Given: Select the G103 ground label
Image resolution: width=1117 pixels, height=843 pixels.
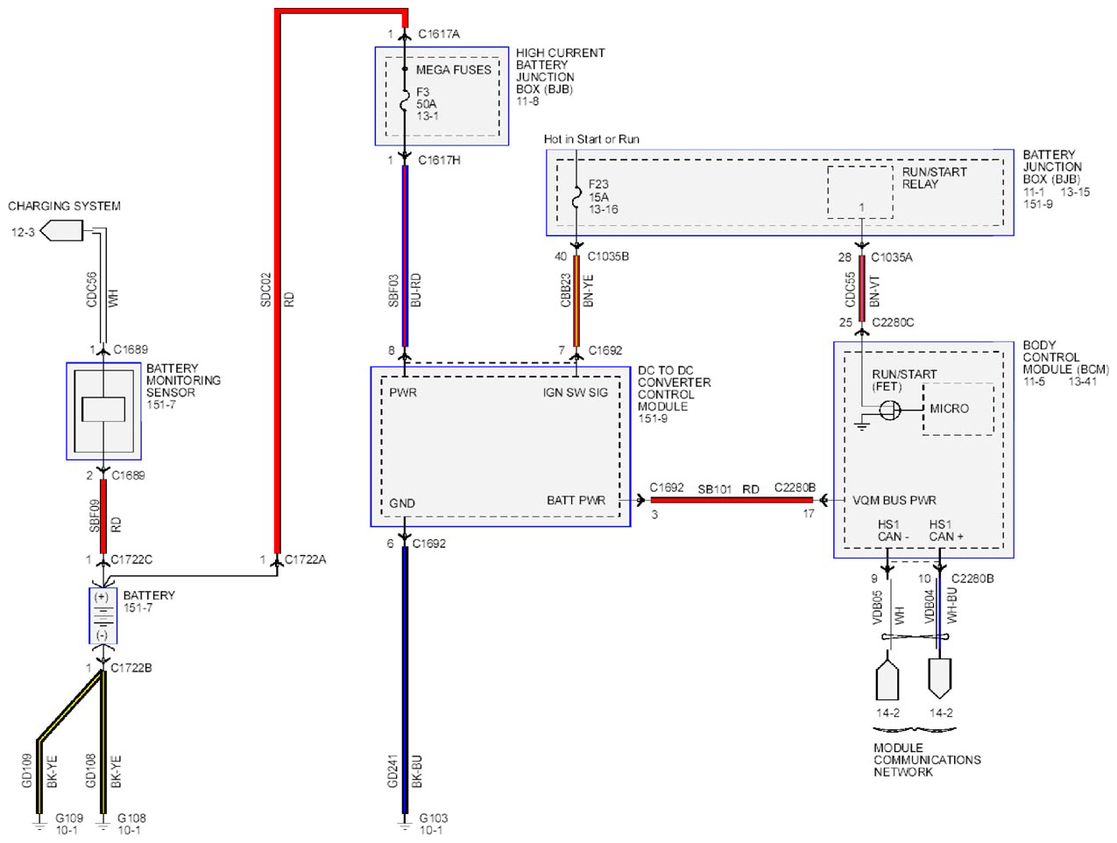Looking at the screenshot, I should click(x=433, y=818).
